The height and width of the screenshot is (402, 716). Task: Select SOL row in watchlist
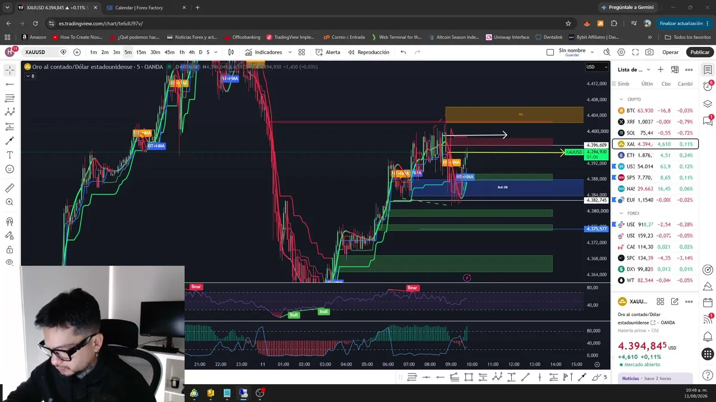tap(655, 133)
